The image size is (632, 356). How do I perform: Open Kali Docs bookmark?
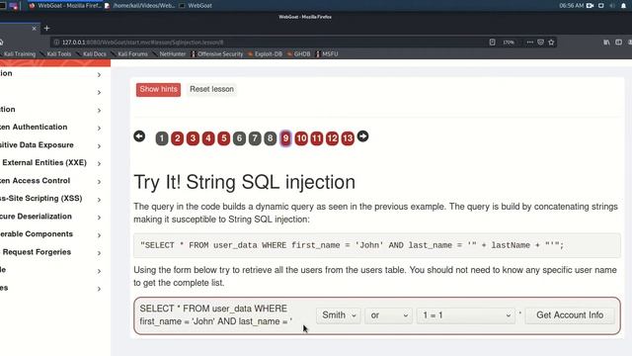[x=92, y=53]
